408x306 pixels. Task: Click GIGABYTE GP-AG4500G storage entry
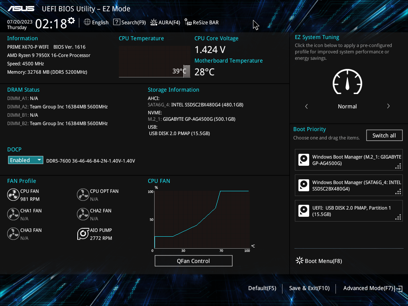pos(192,119)
